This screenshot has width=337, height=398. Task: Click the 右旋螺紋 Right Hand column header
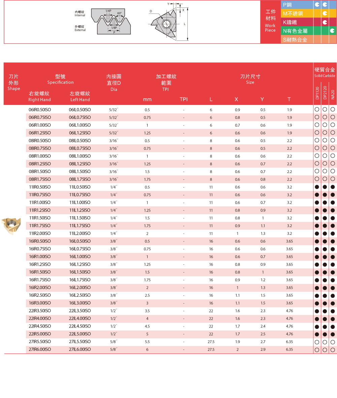tap(39, 96)
